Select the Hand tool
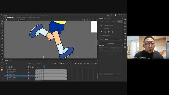This screenshot has height=95, width=169. pyautogui.click(x=2, y=60)
